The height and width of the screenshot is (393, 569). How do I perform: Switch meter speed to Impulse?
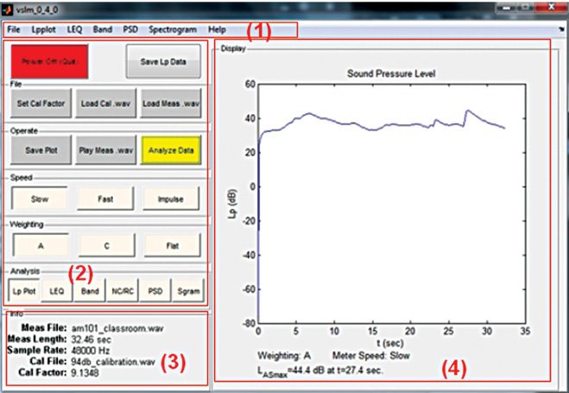(x=171, y=198)
